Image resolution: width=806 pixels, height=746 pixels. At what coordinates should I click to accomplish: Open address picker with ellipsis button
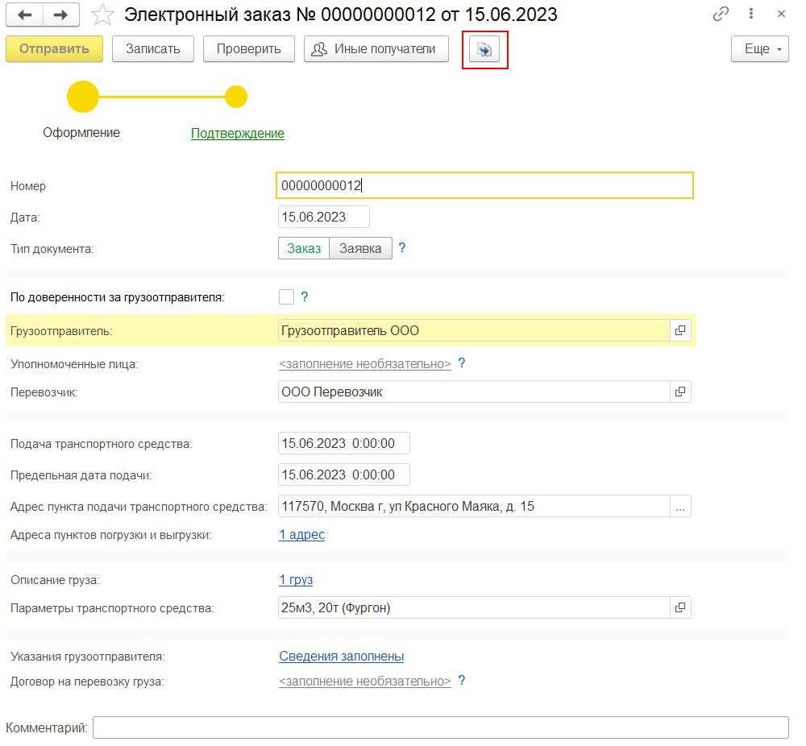click(680, 507)
